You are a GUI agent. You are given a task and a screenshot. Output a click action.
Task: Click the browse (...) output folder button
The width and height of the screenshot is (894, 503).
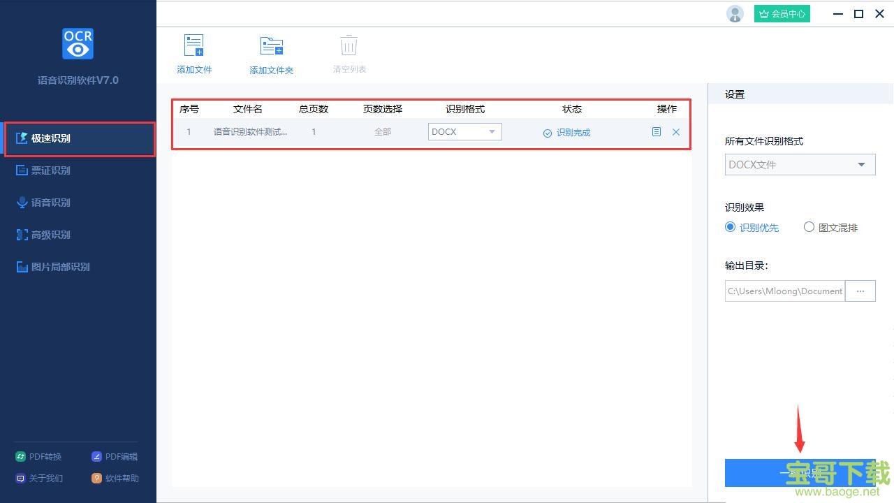(x=860, y=291)
